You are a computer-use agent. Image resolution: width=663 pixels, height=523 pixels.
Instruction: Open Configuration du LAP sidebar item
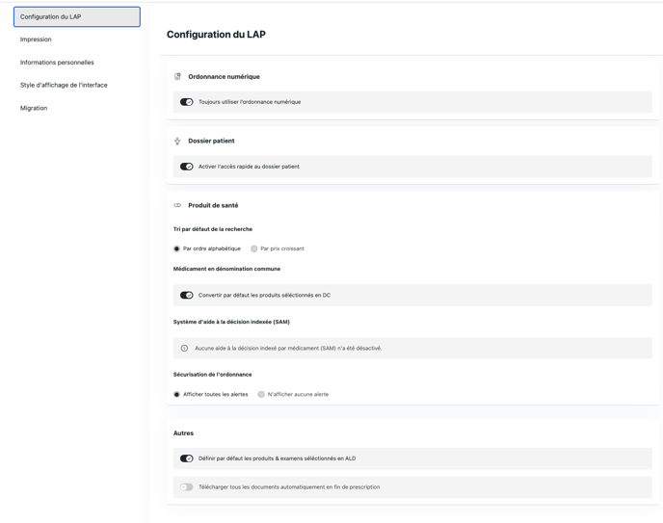(x=77, y=16)
